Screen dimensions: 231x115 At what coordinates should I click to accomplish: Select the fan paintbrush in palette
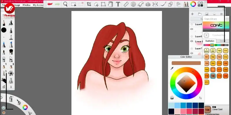coord(11,52)
